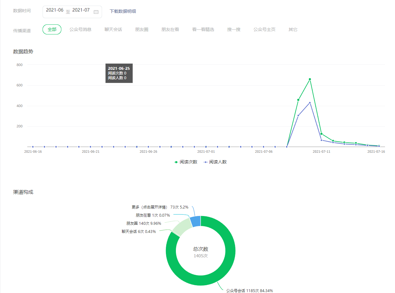Screen dimensions: 395x293
Task: Click the peak green 阅读次数 data point
Action: click(310, 79)
